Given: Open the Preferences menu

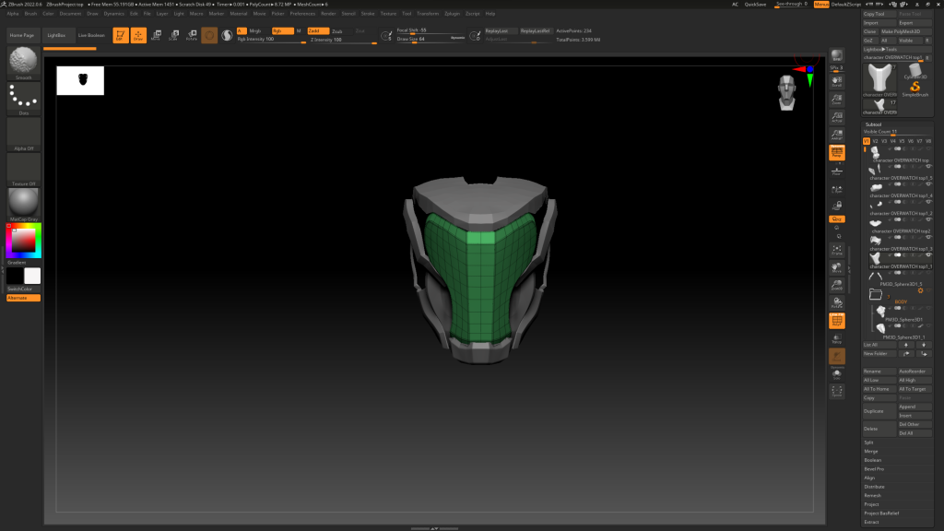Looking at the screenshot, I should pos(302,14).
